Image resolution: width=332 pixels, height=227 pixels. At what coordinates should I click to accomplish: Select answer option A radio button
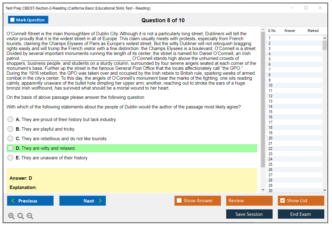tap(11, 120)
